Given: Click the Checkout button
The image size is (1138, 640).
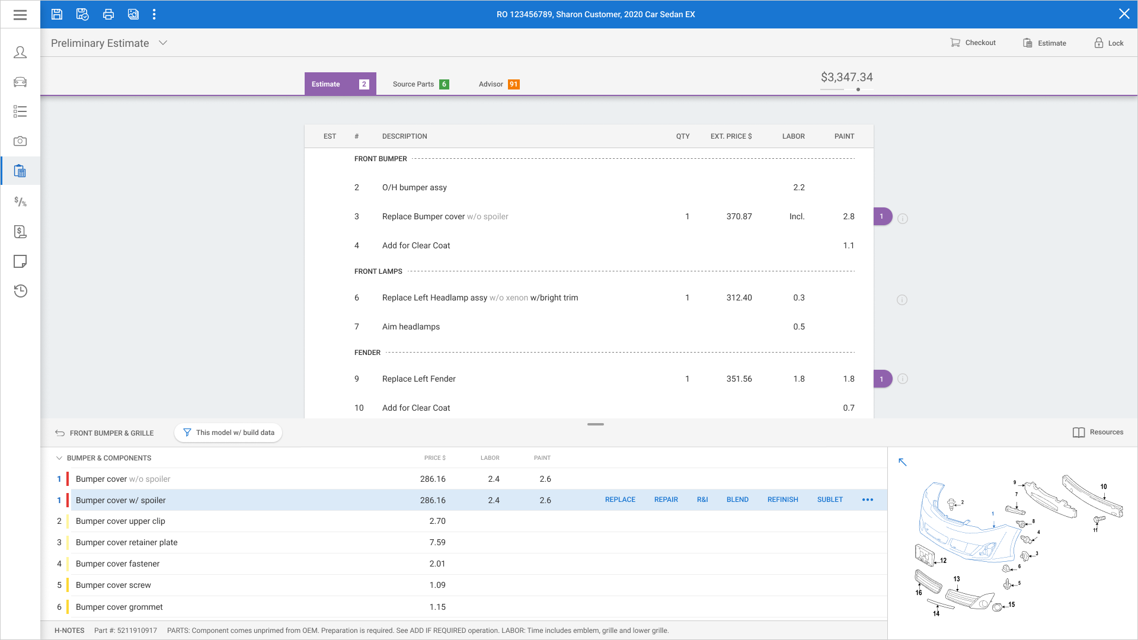Looking at the screenshot, I should 973,43.
